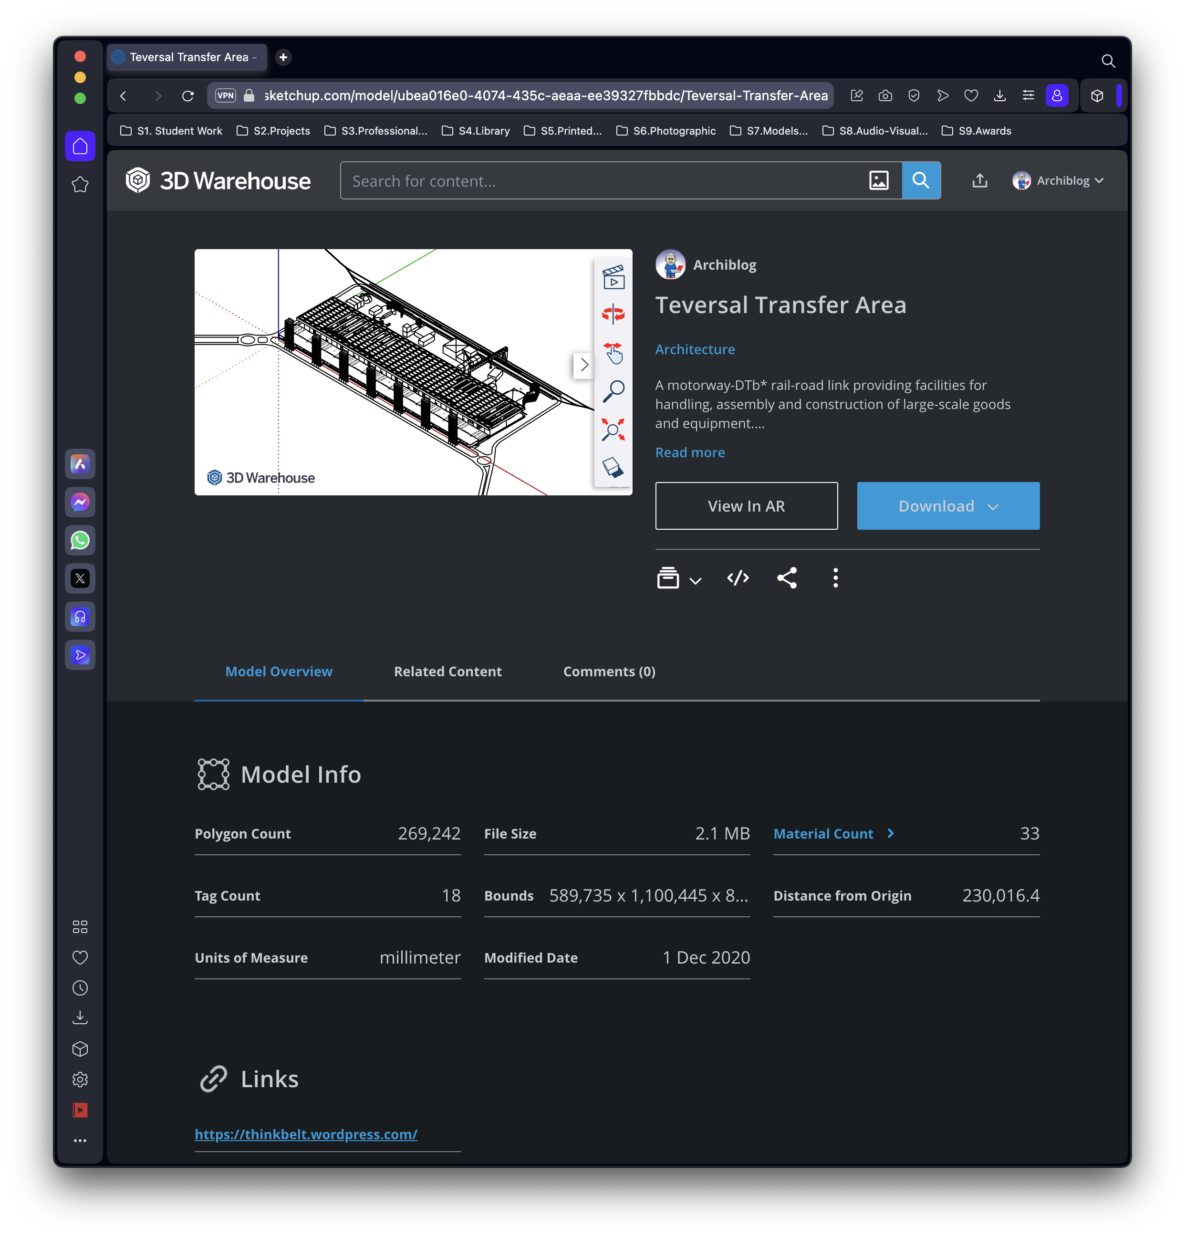
Task: Click the share icon
Action: coord(788,577)
